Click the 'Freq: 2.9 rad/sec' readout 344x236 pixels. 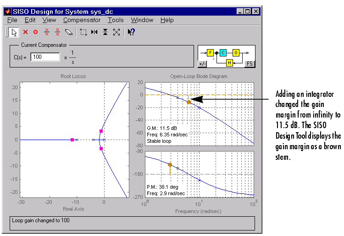(x=166, y=193)
